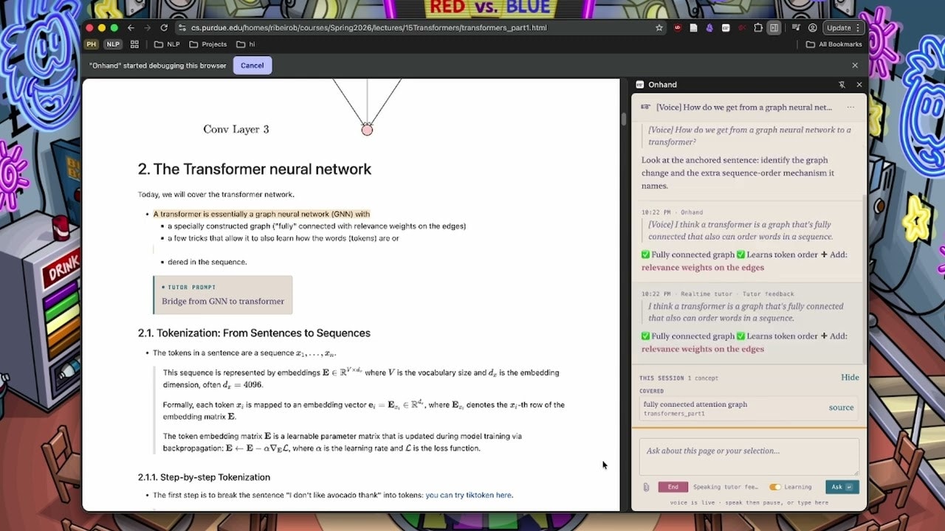Click the Onhand logo icon in panel header
This screenshot has width=945, height=531.
click(x=639, y=85)
